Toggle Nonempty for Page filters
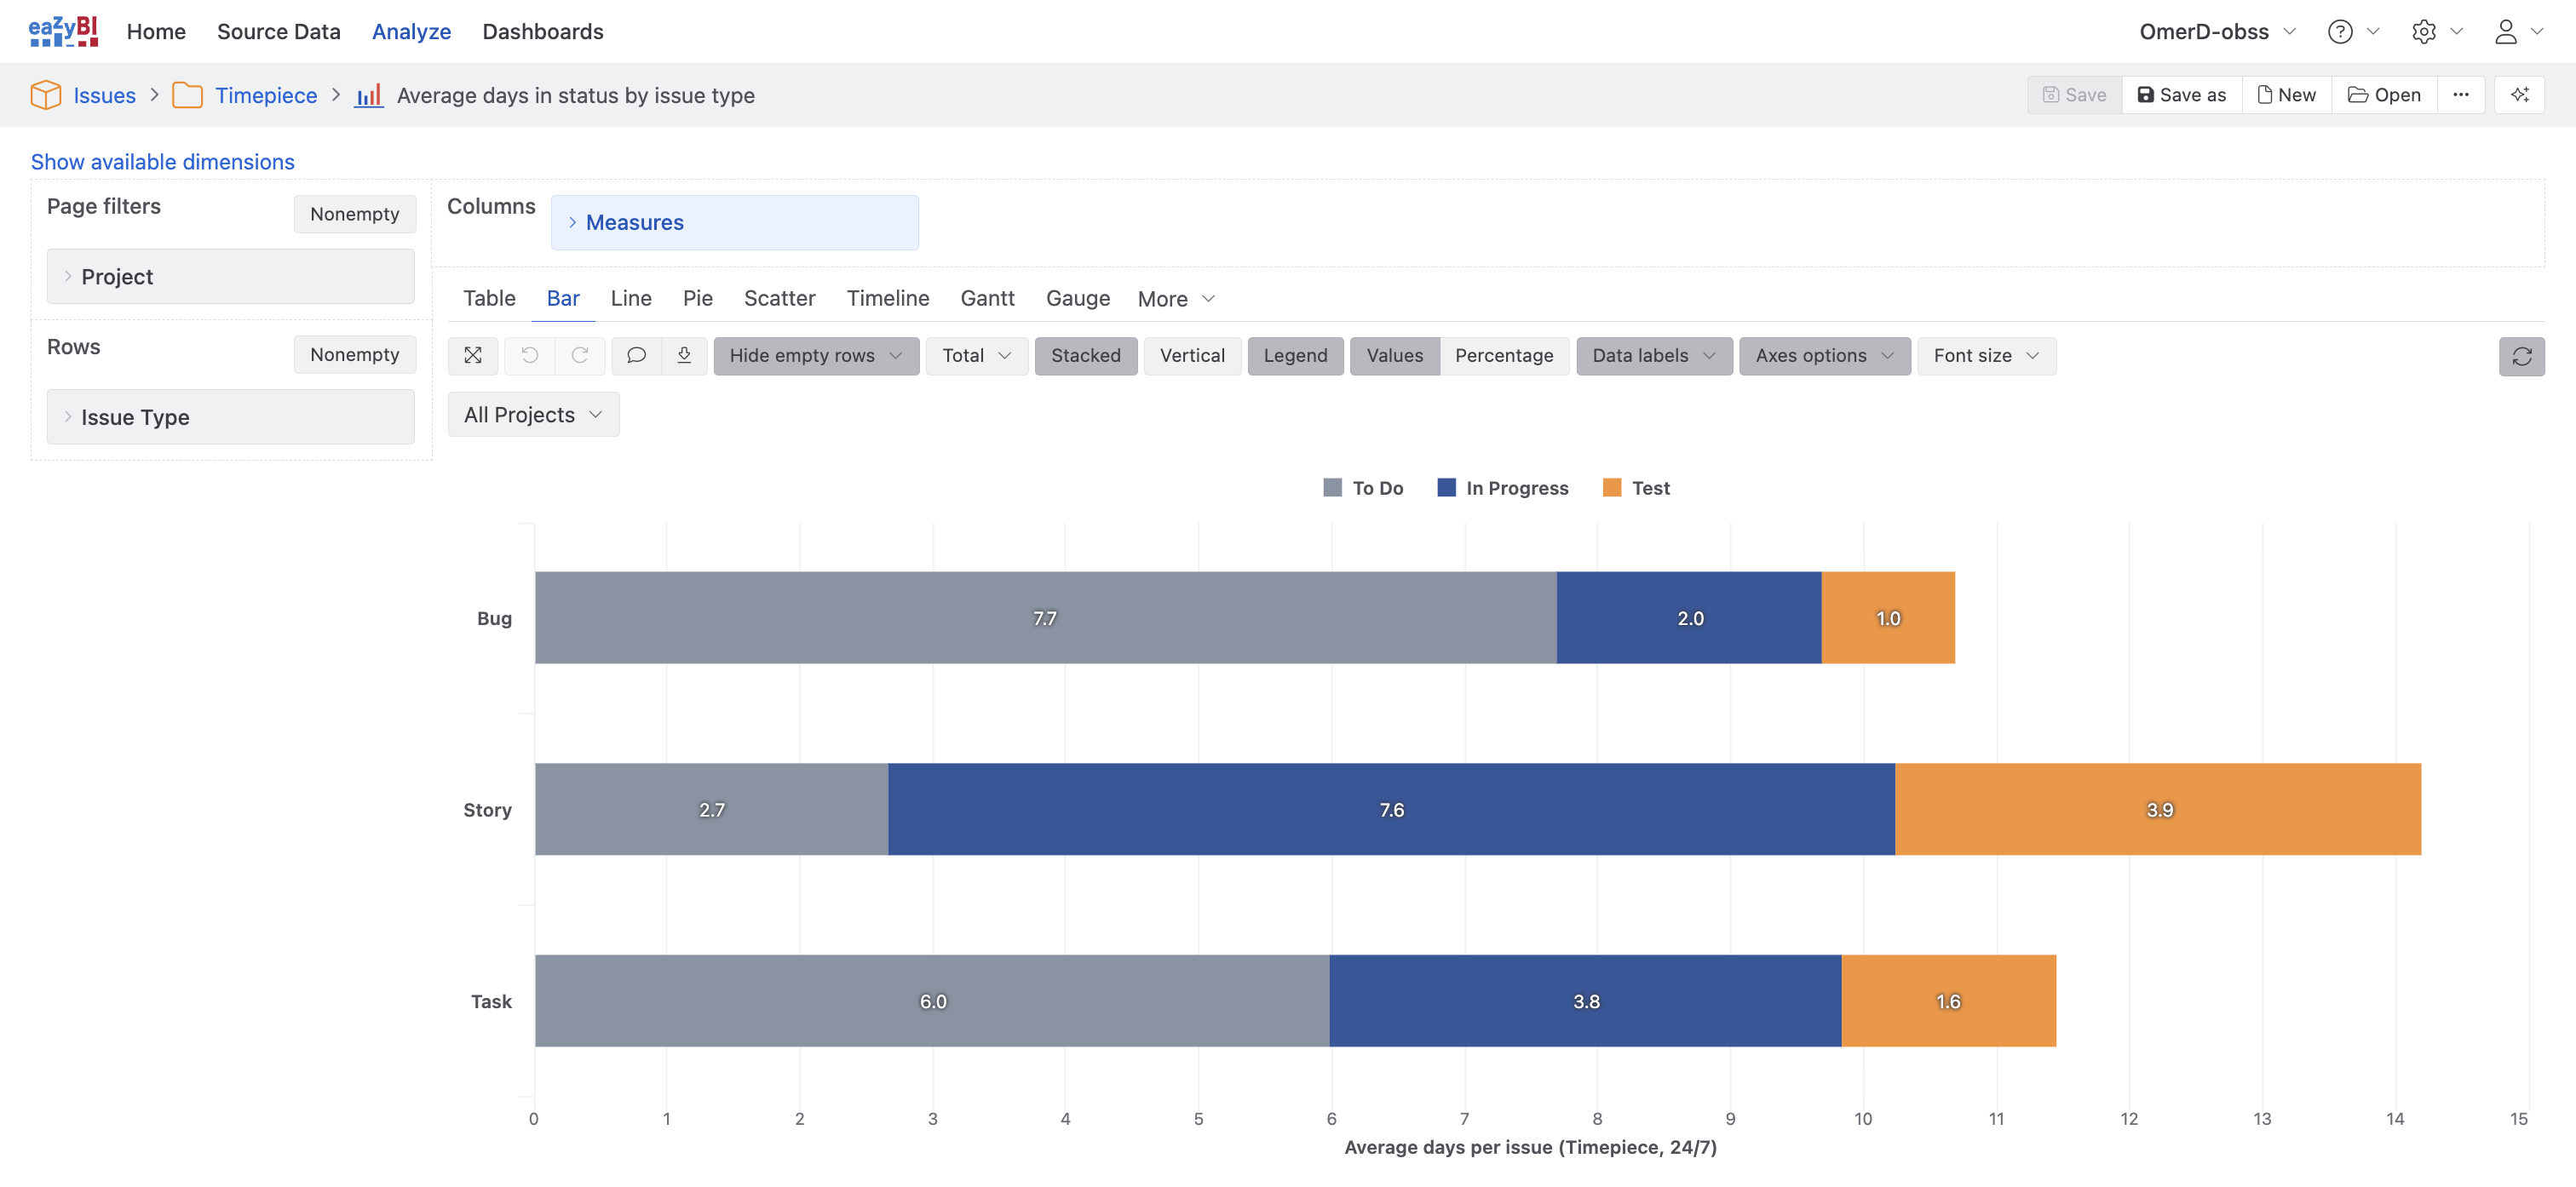Viewport: 2576px width, 1187px height. 354,214
